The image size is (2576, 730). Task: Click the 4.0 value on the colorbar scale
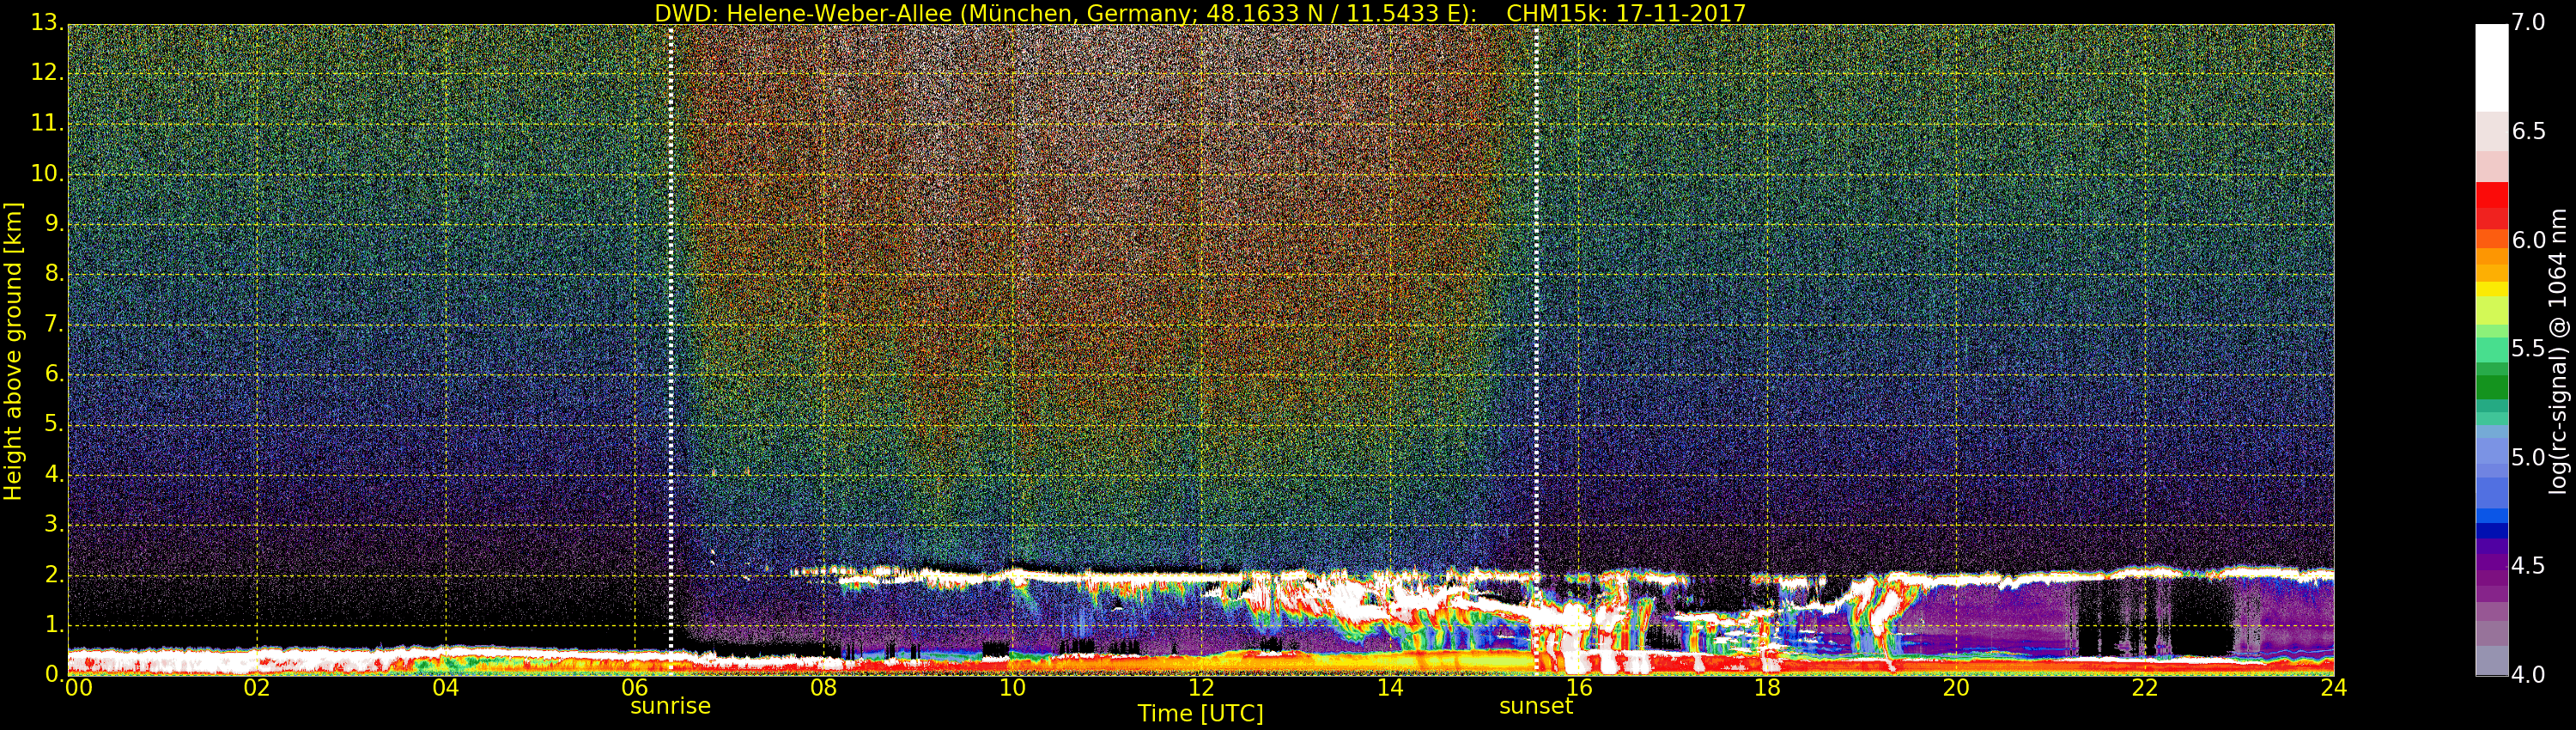(2529, 675)
